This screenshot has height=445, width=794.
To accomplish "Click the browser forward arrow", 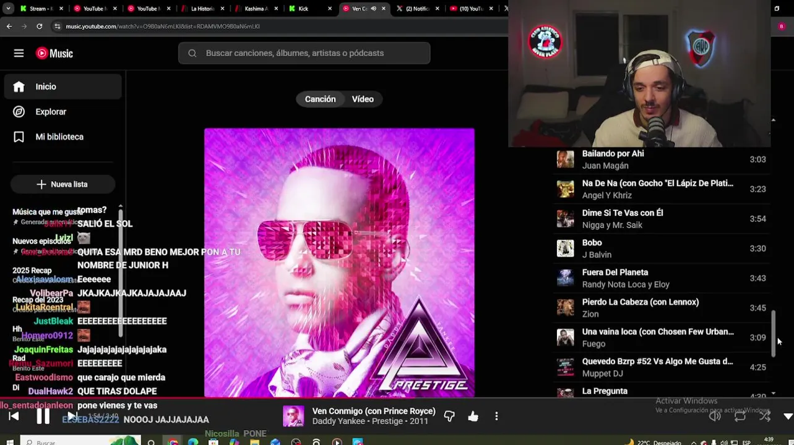I will (24, 26).
